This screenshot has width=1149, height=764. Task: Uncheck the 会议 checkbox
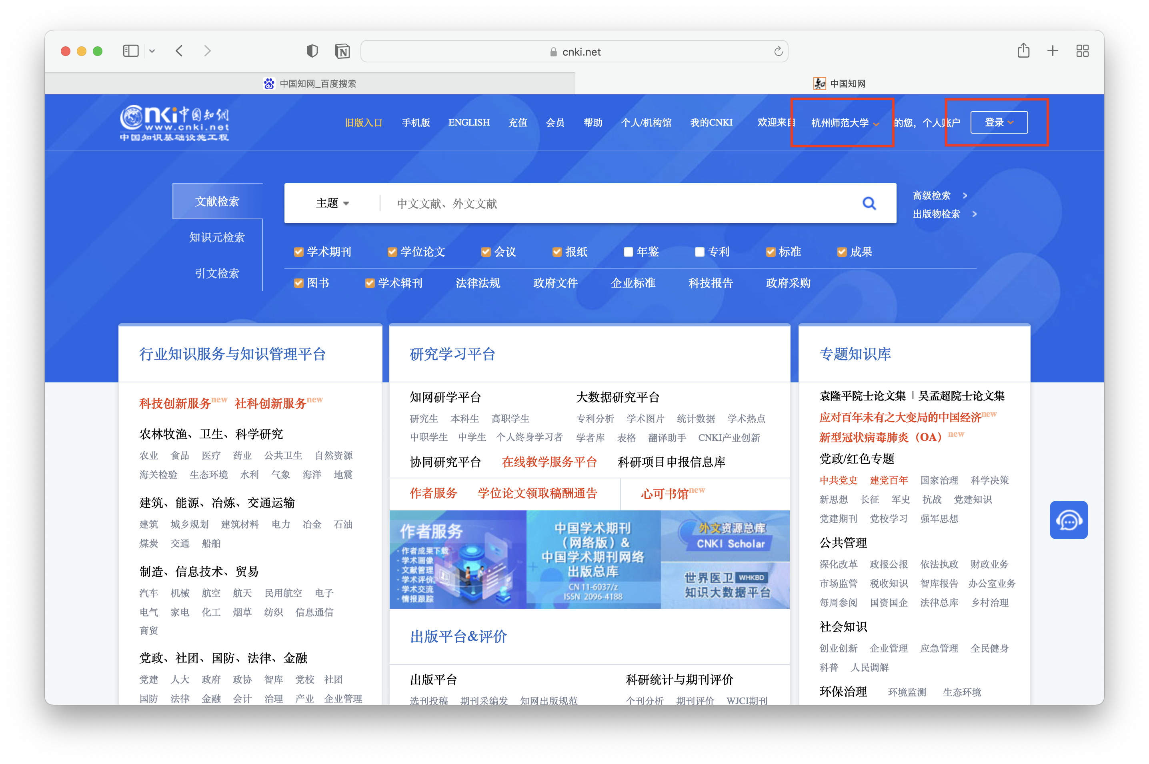(x=485, y=252)
